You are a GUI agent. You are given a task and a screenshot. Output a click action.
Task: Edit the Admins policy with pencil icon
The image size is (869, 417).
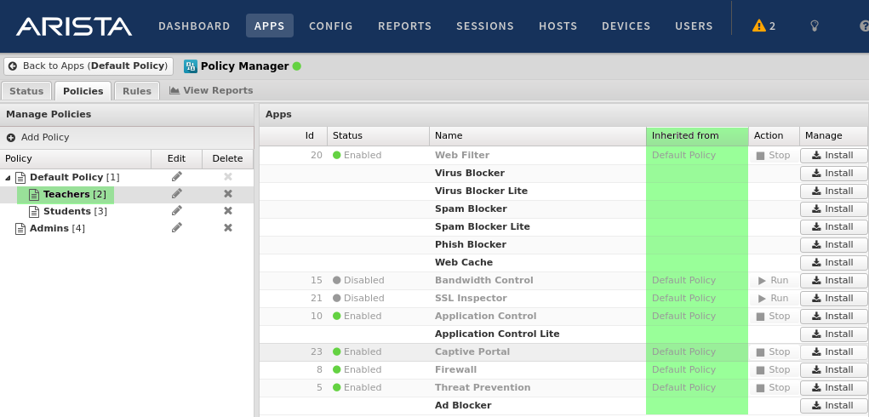[177, 228]
